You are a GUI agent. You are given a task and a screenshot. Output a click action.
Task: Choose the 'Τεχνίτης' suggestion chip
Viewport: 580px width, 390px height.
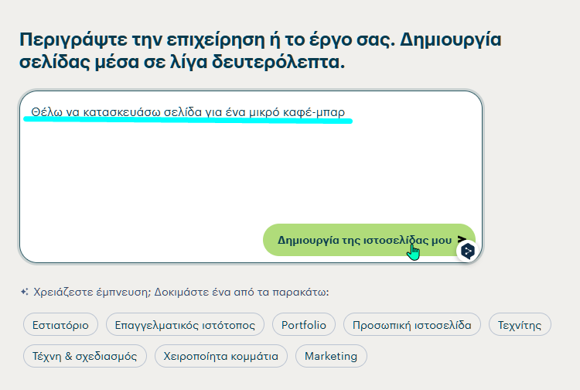click(x=520, y=324)
